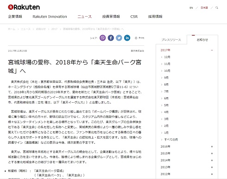Open the 採用情報 menu
The height and width of the screenshot is (179, 227).
coord(155,17)
